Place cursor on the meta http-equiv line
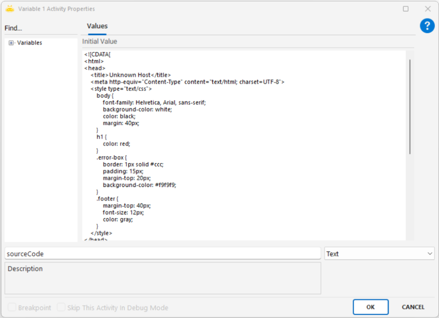Image resolution: width=439 pixels, height=318 pixels. point(187,82)
